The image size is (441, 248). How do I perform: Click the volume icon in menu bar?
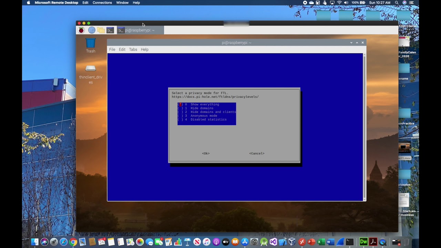[x=346, y=2]
